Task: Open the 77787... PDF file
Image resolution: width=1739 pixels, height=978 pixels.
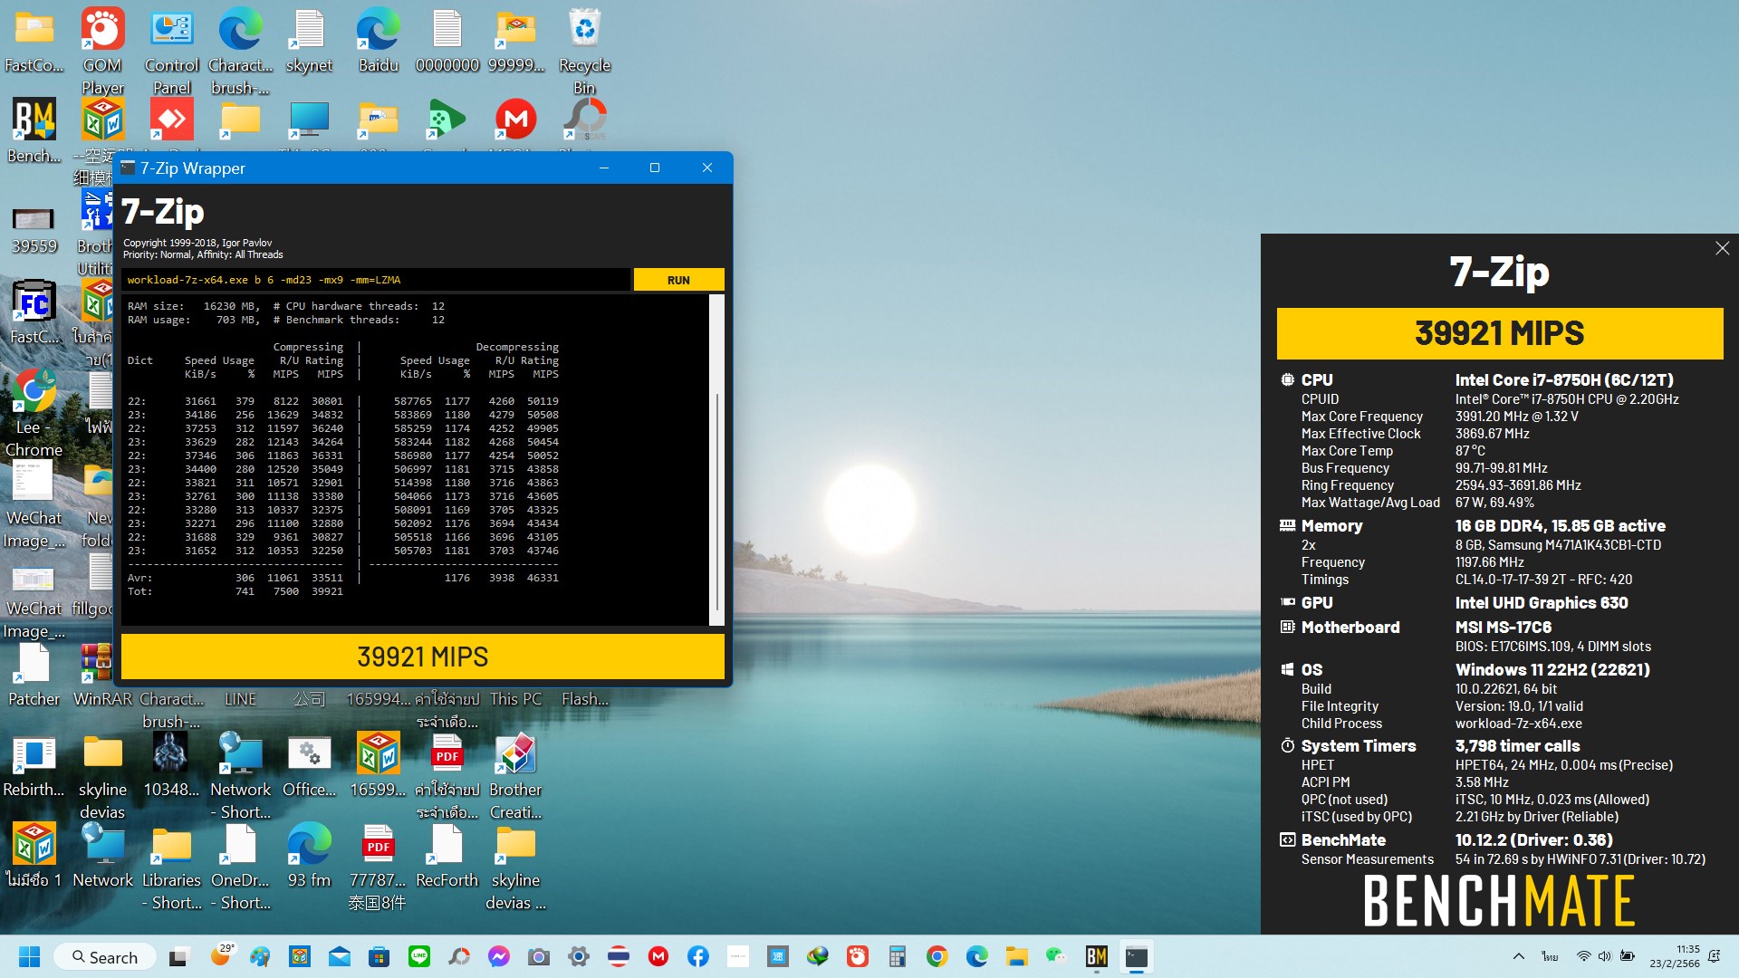Action: (378, 866)
